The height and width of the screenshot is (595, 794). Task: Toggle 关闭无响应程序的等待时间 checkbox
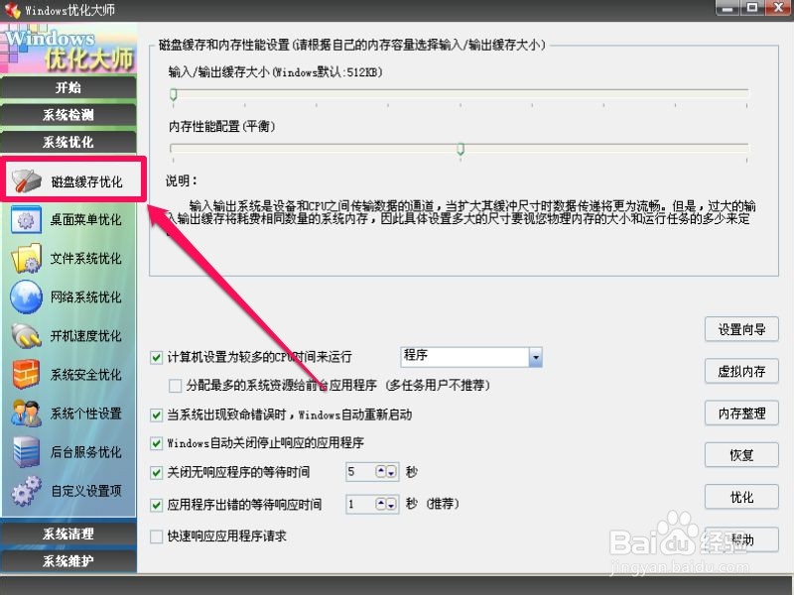(x=157, y=473)
